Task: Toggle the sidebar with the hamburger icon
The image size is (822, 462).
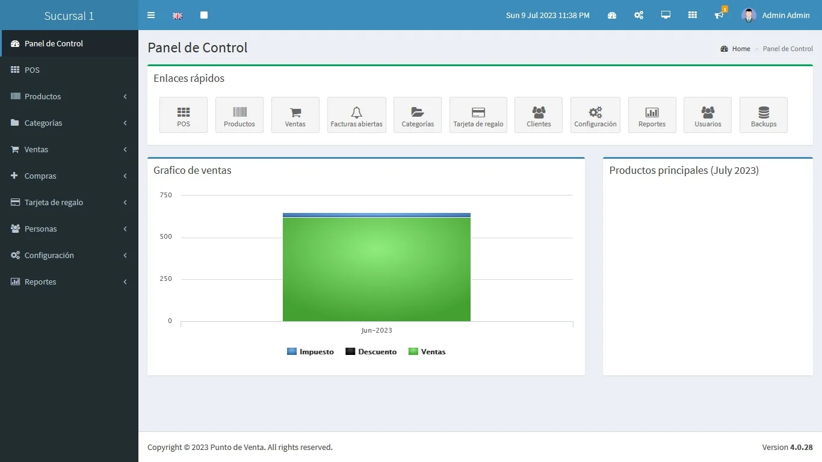Action: pos(151,15)
